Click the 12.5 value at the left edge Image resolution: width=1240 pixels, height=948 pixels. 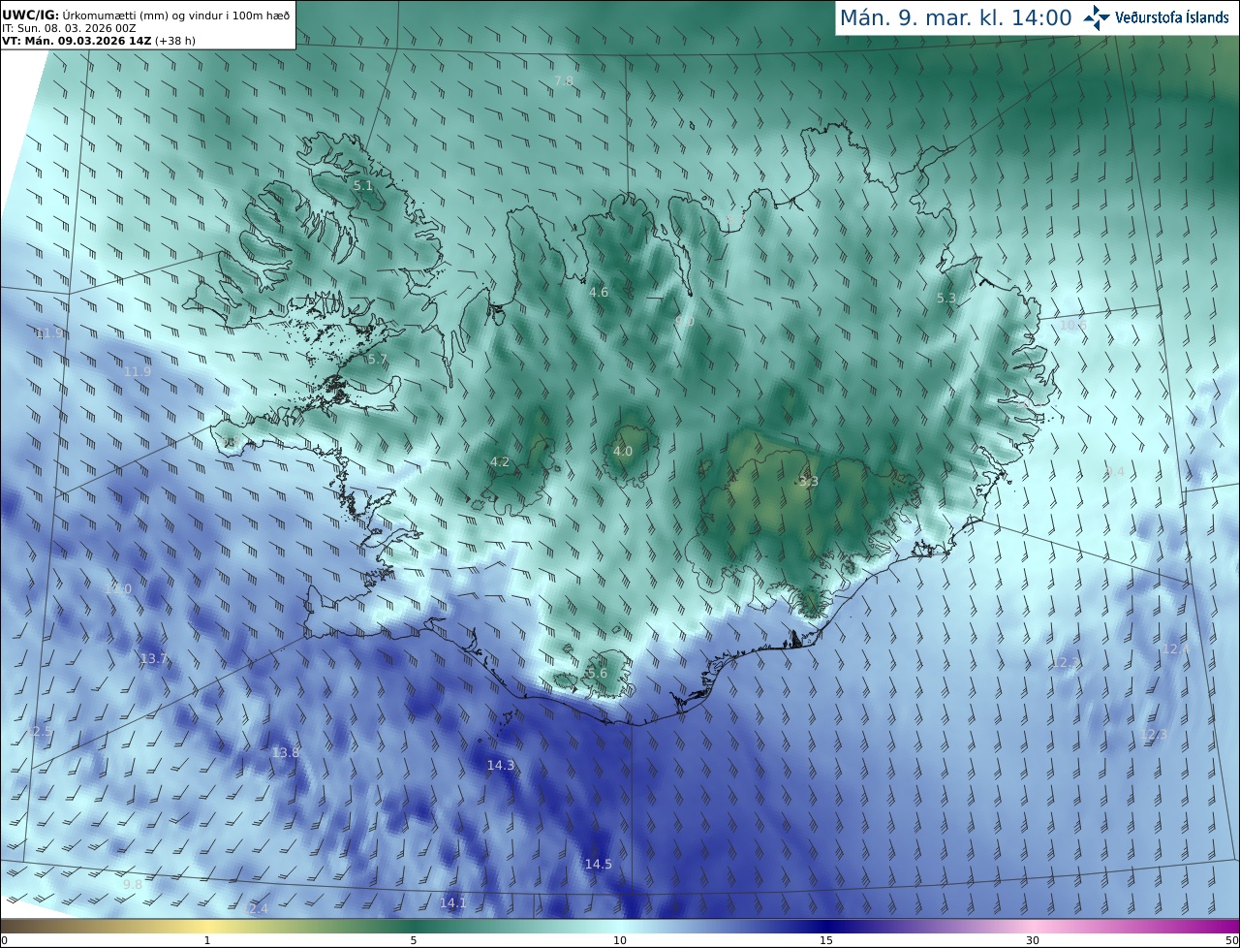pos(40,731)
